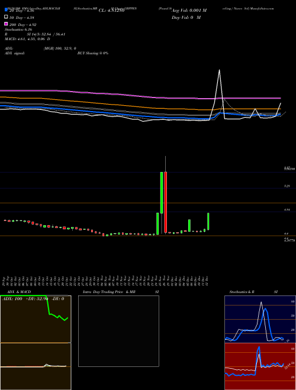This screenshot has height=390, width=296.
Task: Click the white 50 Day legend swatch
Action: point(7,17)
